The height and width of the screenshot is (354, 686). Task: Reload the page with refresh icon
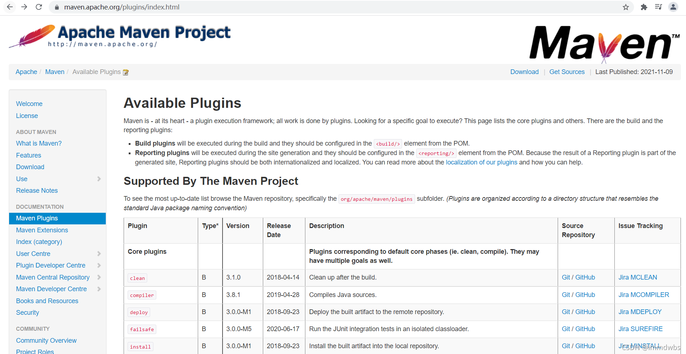tap(39, 7)
